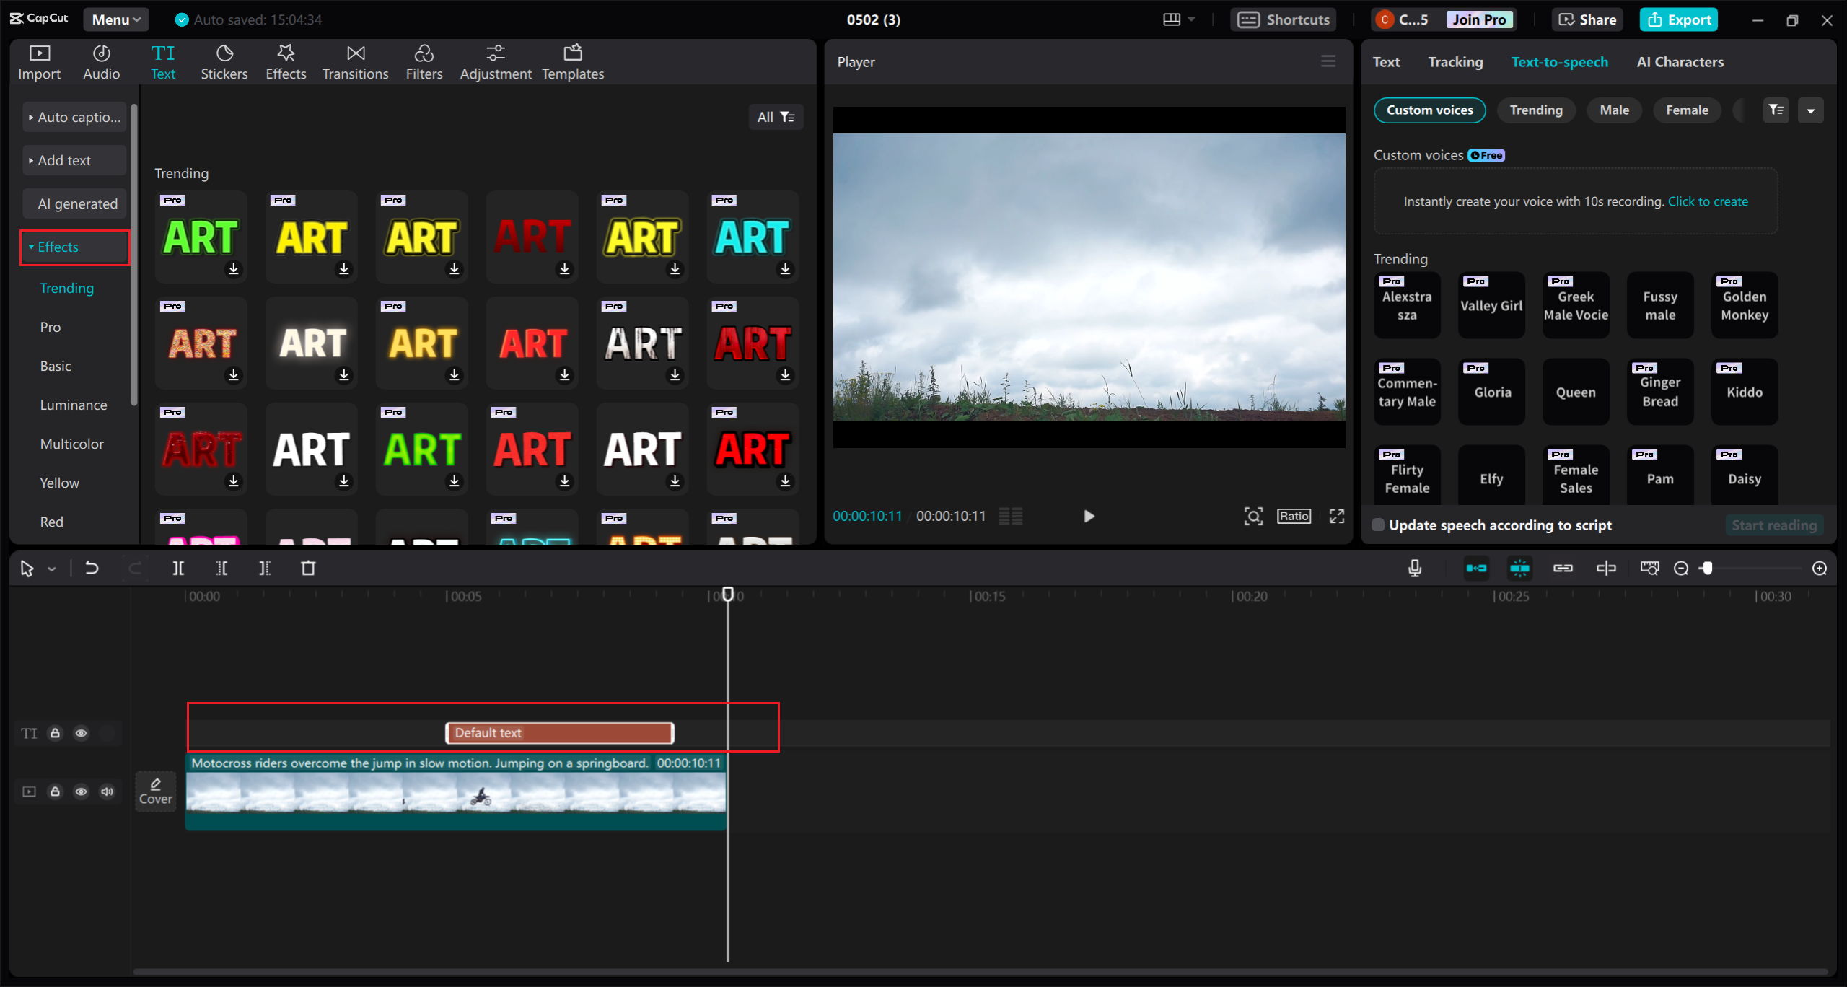Open the Menu dropdown

point(115,19)
